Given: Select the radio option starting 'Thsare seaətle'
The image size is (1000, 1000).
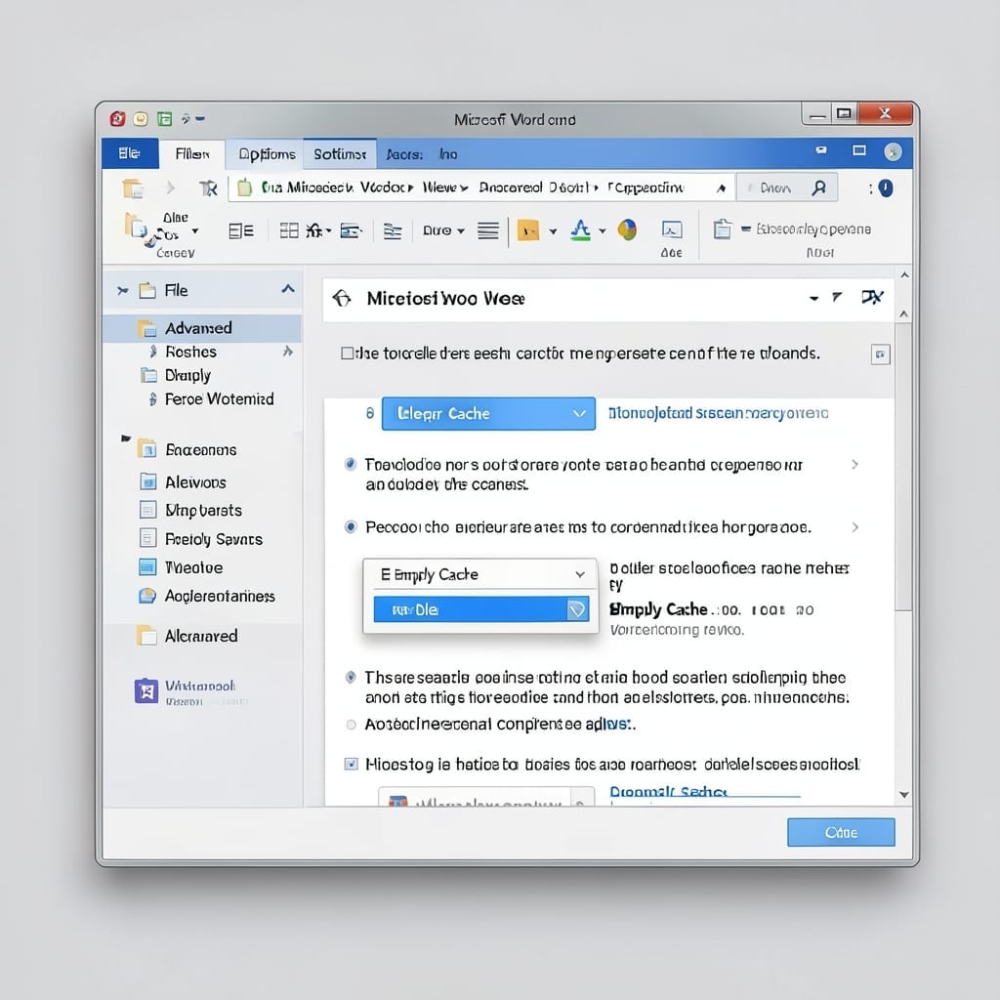Looking at the screenshot, I should pyautogui.click(x=351, y=677).
